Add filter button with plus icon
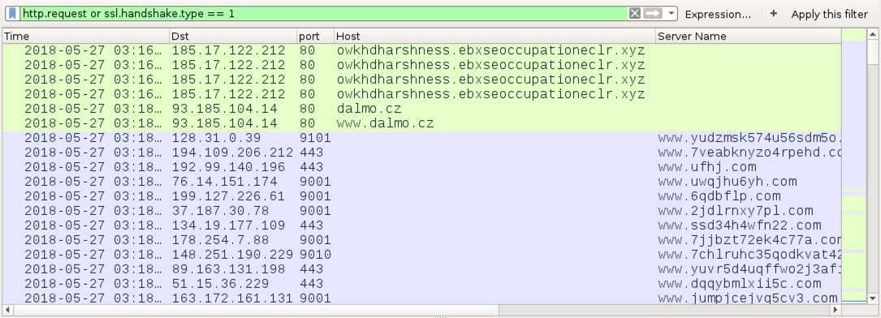This screenshot has height=318, width=881. click(774, 14)
